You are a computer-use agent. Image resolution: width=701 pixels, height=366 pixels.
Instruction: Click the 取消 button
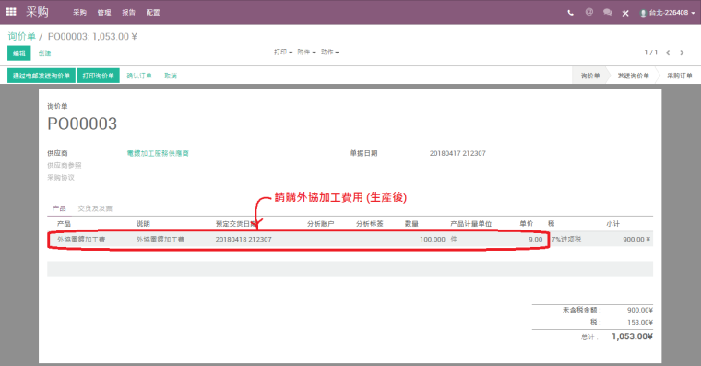(171, 76)
